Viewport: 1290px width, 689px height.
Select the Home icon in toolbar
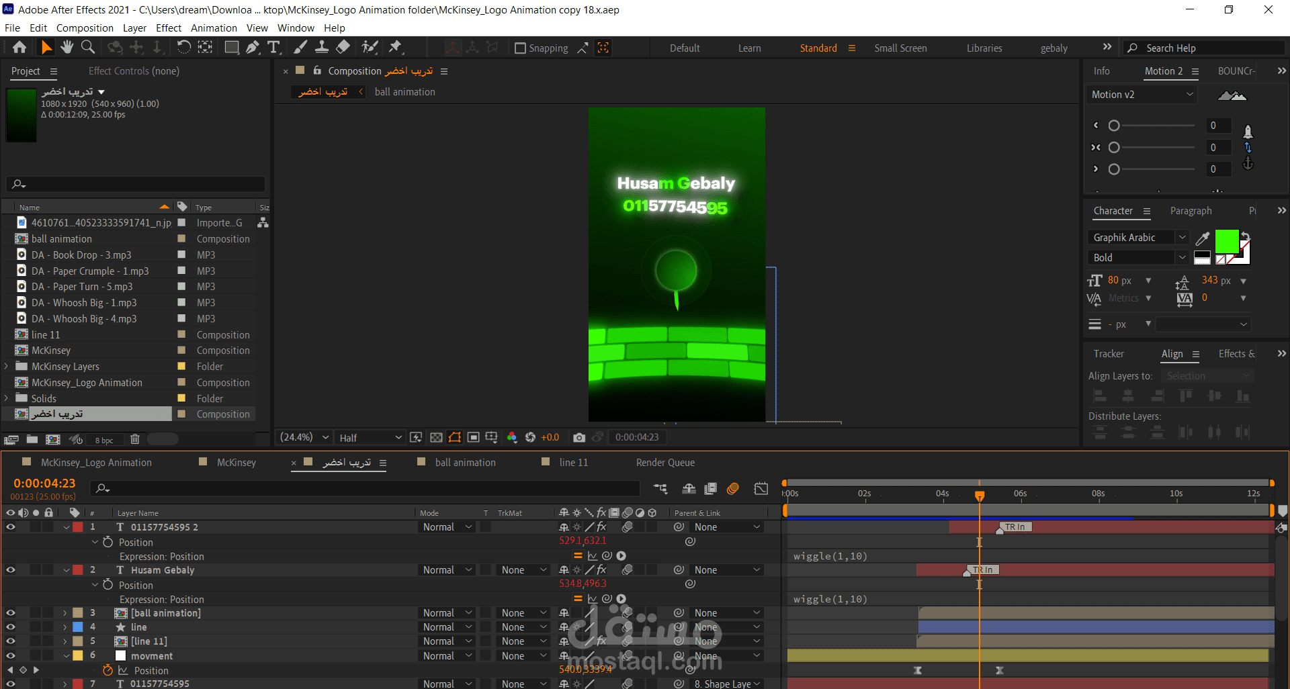coord(19,47)
